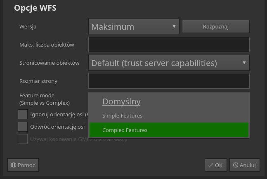Screen dimensions: 267x179
Task: Click Anuluj to cancel the dialog
Action: coord(244,165)
